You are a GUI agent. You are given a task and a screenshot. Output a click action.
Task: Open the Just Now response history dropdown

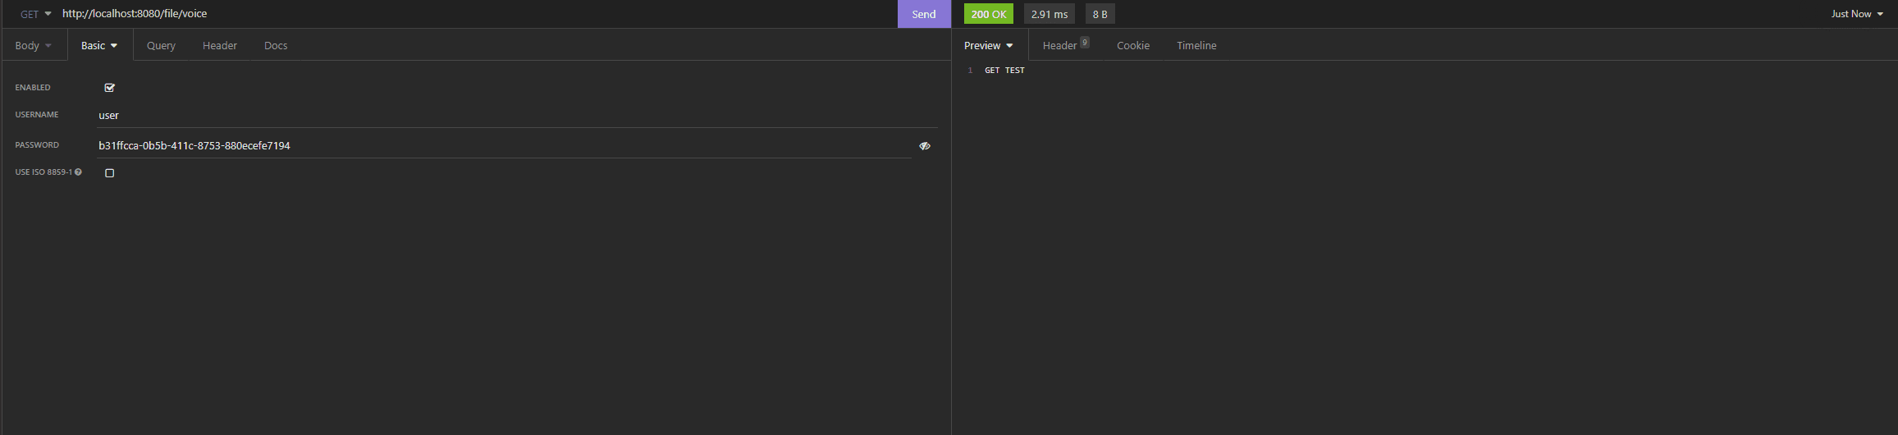[1857, 14]
